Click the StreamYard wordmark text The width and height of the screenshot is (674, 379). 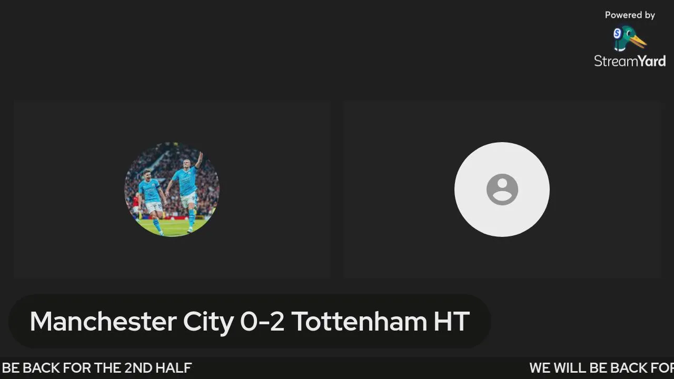[630, 61]
